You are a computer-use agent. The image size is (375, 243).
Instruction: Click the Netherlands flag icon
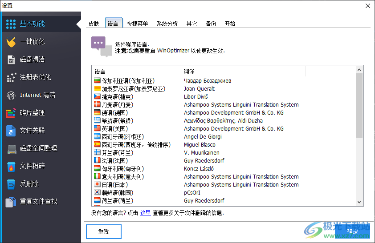click(x=97, y=200)
